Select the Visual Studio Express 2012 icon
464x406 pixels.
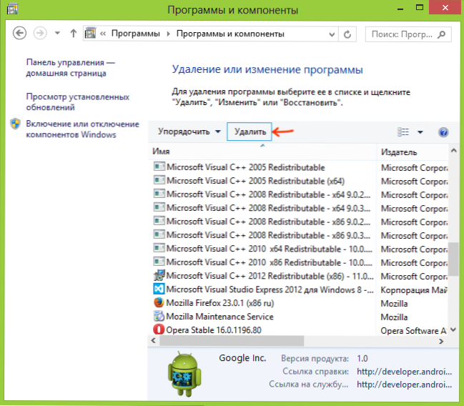click(x=159, y=289)
